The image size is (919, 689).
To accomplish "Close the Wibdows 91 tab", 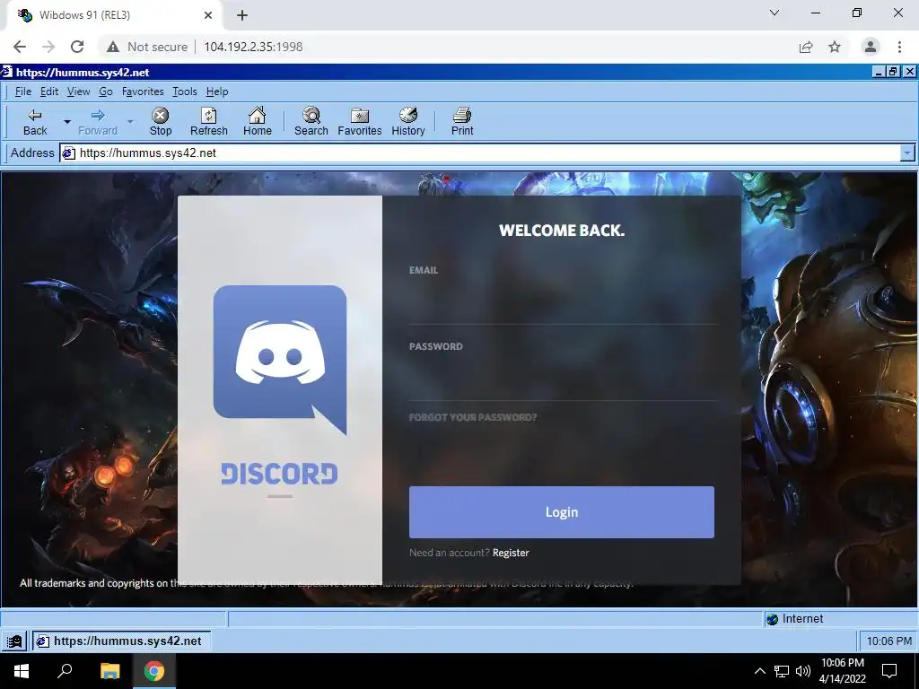I will [x=208, y=15].
